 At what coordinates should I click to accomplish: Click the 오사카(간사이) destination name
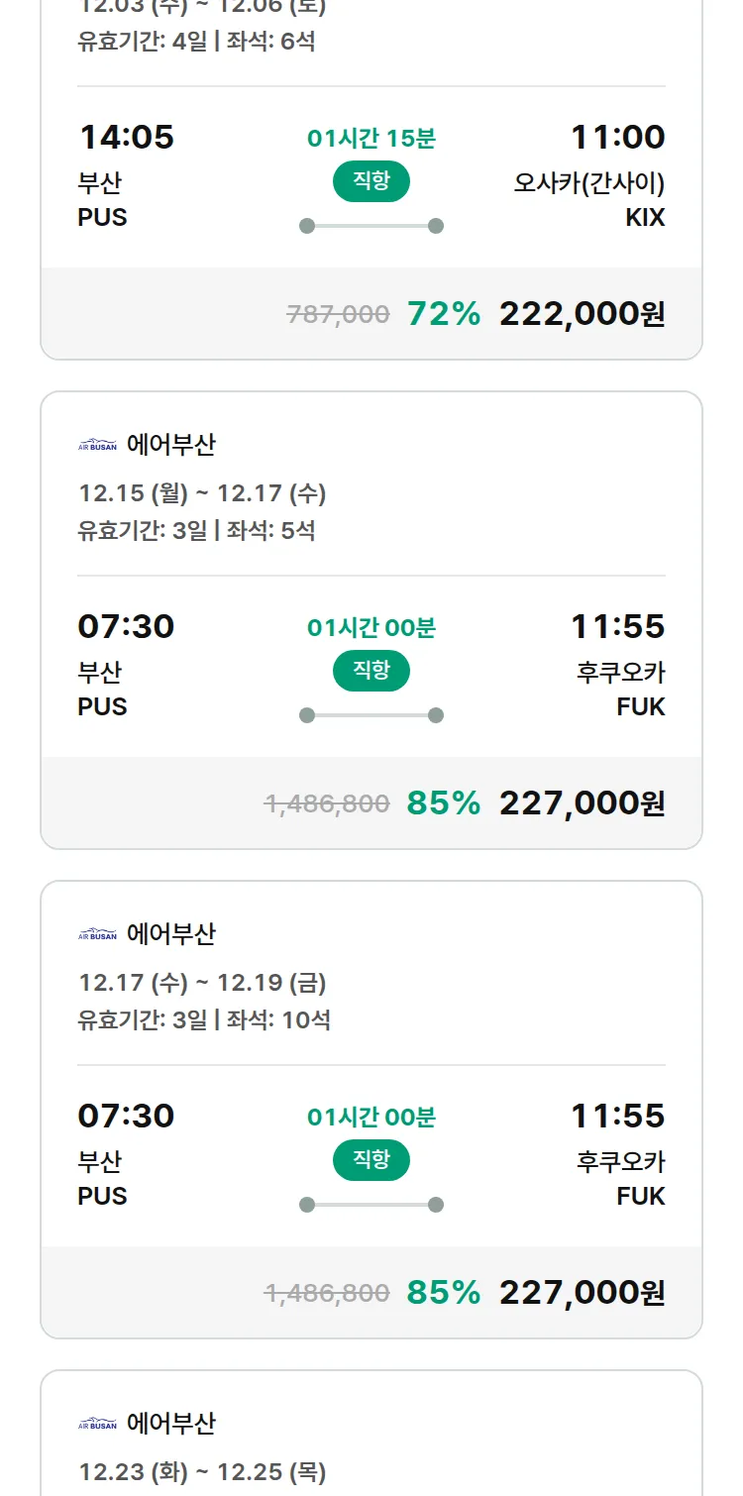pos(588,183)
